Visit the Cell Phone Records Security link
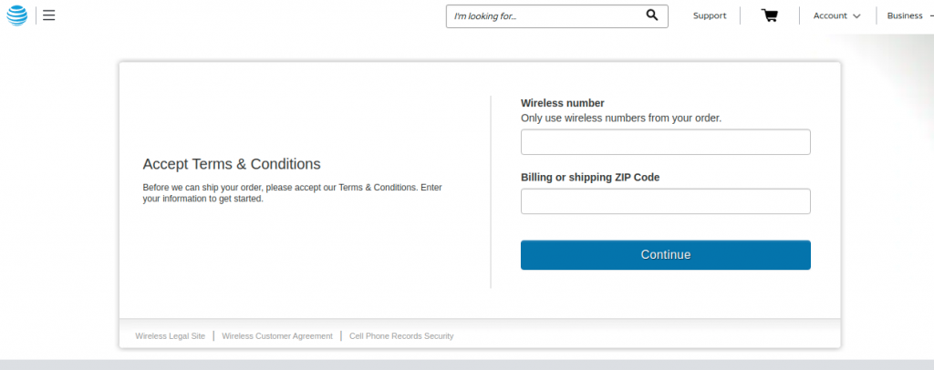Viewport: 934px width, 370px height. tap(401, 336)
